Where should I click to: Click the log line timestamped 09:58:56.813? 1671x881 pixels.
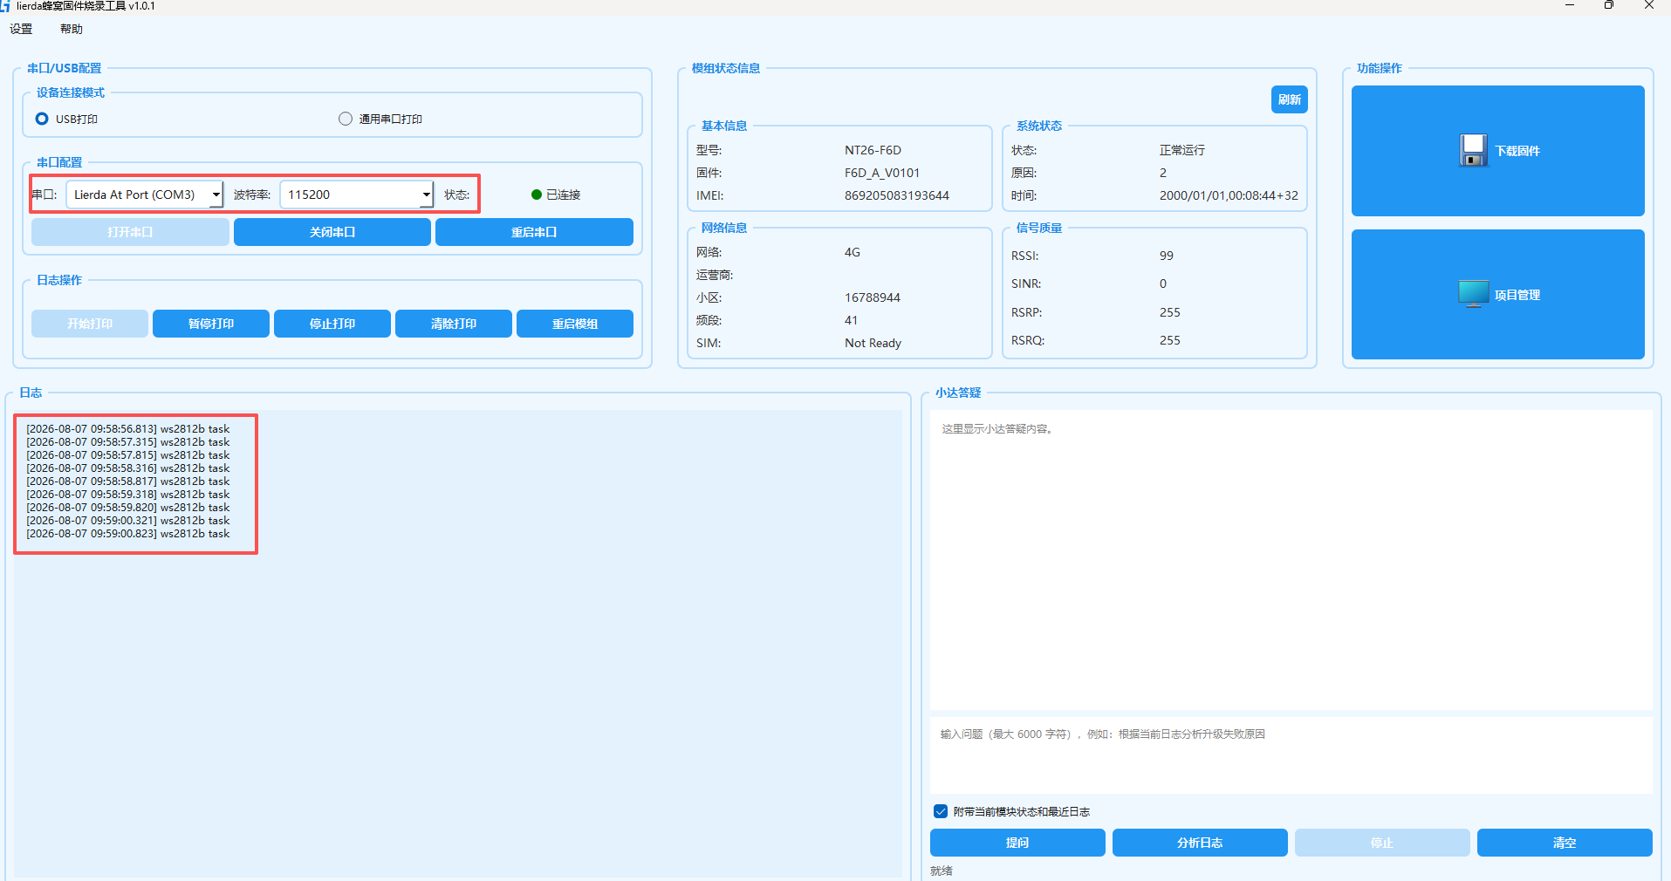tap(128, 429)
